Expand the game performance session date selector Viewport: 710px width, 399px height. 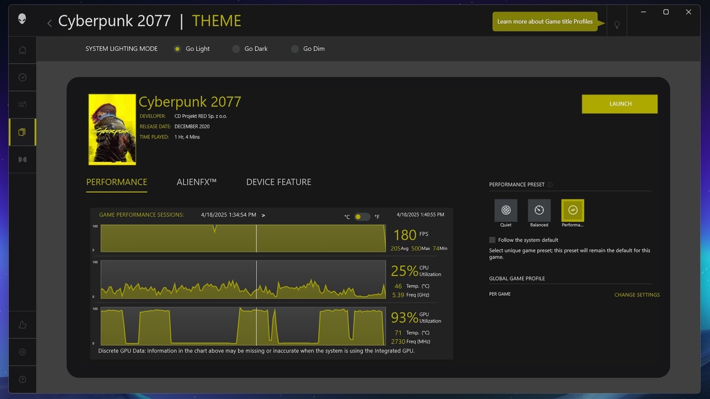click(x=263, y=215)
